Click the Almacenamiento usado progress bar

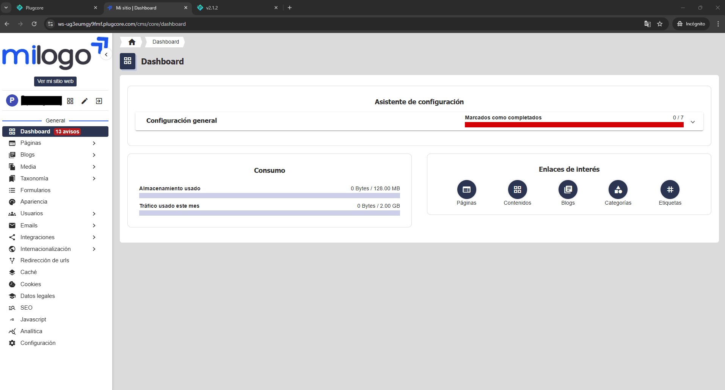tap(270, 196)
